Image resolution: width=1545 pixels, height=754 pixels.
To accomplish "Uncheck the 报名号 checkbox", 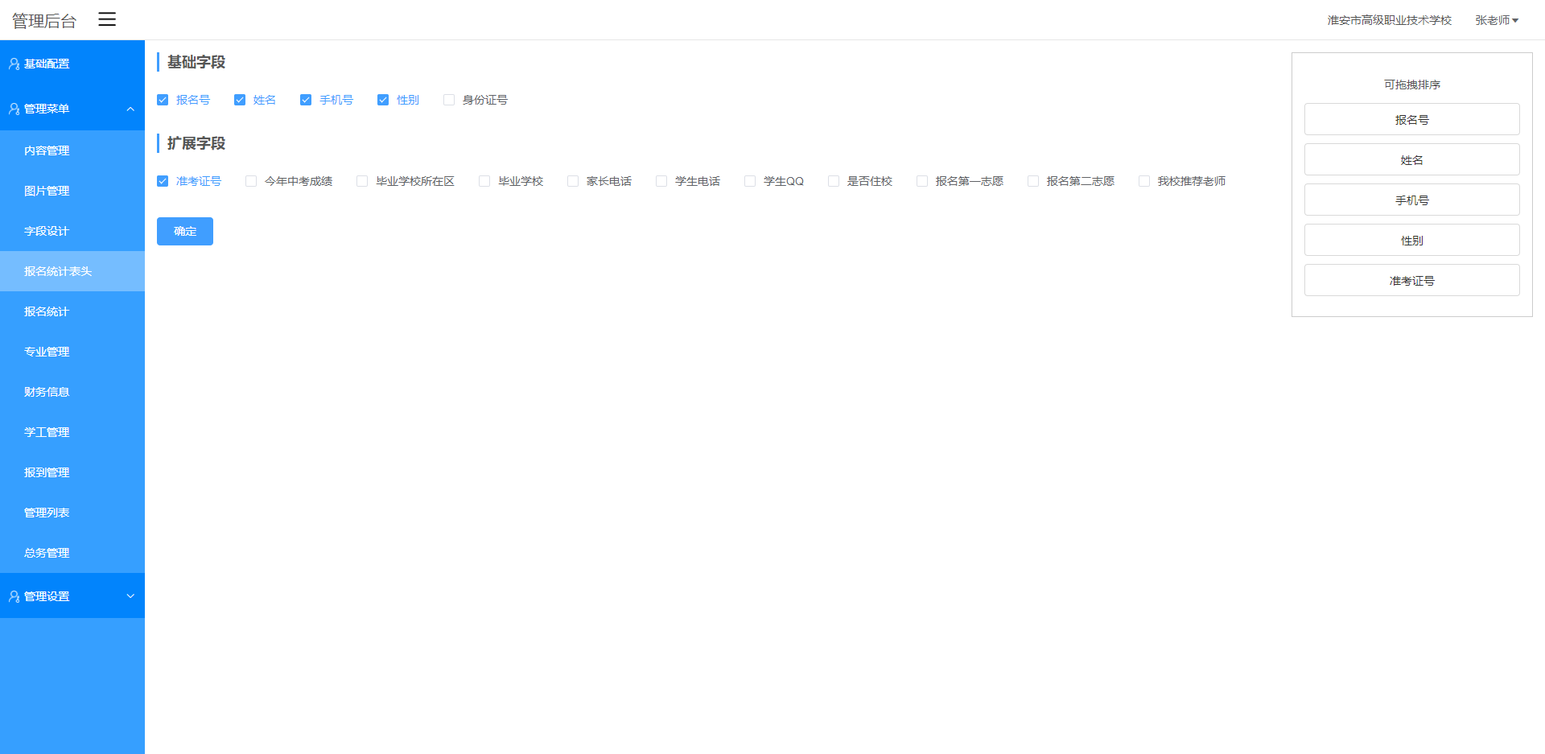I will [163, 100].
